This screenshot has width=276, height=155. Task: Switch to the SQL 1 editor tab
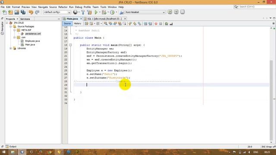point(104,19)
